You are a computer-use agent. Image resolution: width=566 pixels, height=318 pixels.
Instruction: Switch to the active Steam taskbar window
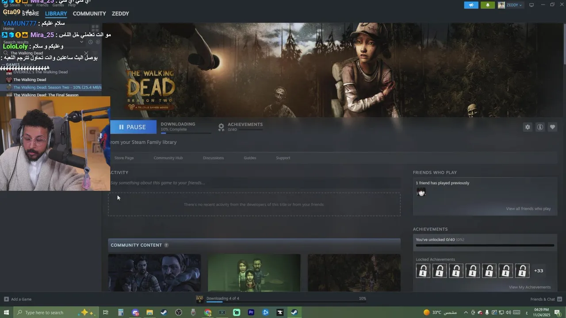294,312
